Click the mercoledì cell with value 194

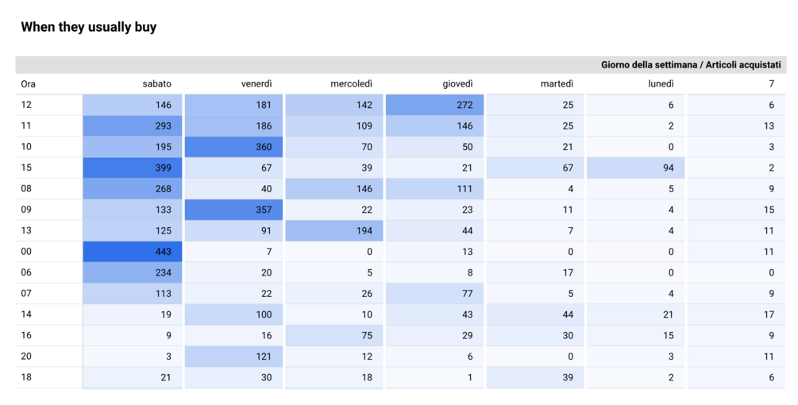334,230
